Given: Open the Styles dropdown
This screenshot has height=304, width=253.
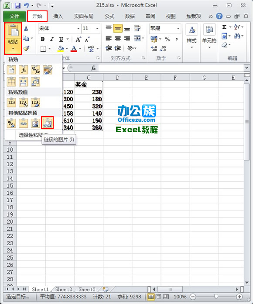Looking at the screenshot, I should click(x=192, y=36).
